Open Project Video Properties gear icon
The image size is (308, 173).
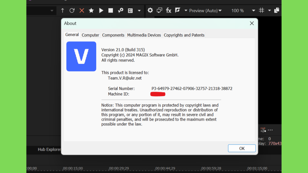click(x=150, y=11)
